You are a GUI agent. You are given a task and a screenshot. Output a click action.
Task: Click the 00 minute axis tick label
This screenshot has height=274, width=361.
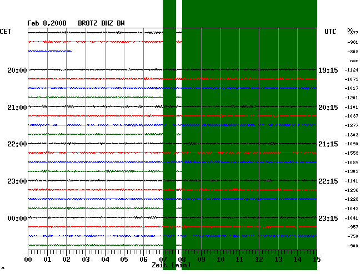point(28,260)
